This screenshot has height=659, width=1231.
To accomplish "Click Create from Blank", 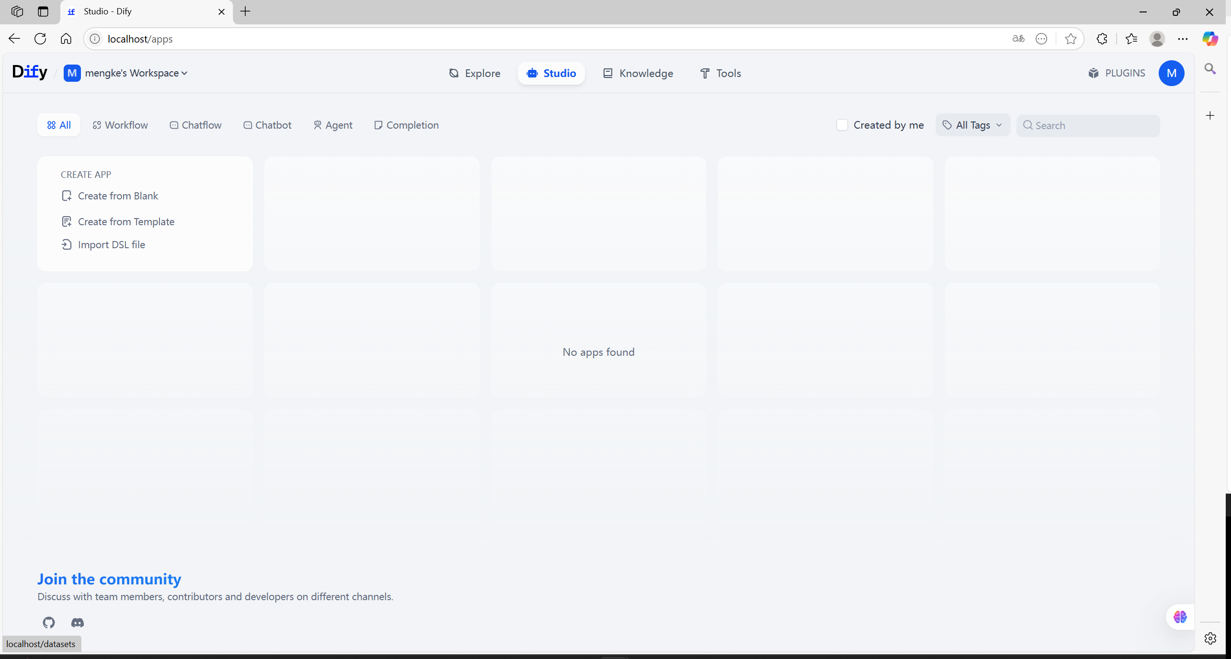I will (117, 196).
